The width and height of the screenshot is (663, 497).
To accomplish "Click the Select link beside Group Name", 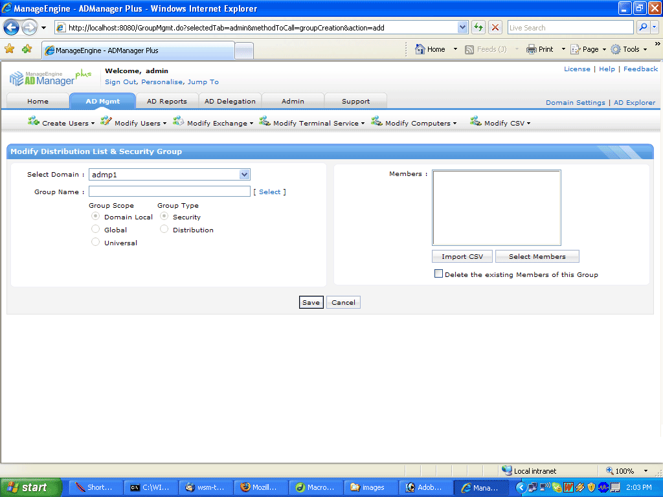I will tap(270, 192).
